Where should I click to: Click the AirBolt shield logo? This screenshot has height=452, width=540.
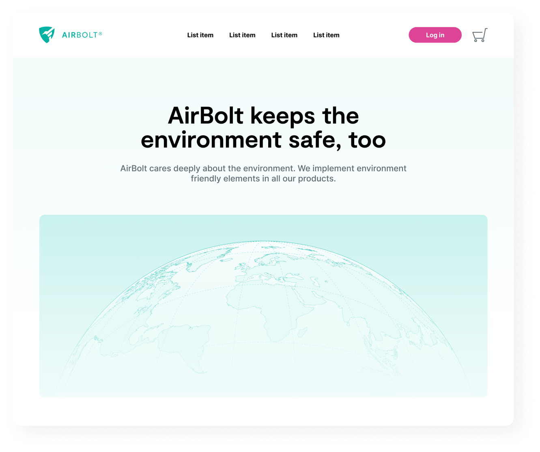pos(47,35)
